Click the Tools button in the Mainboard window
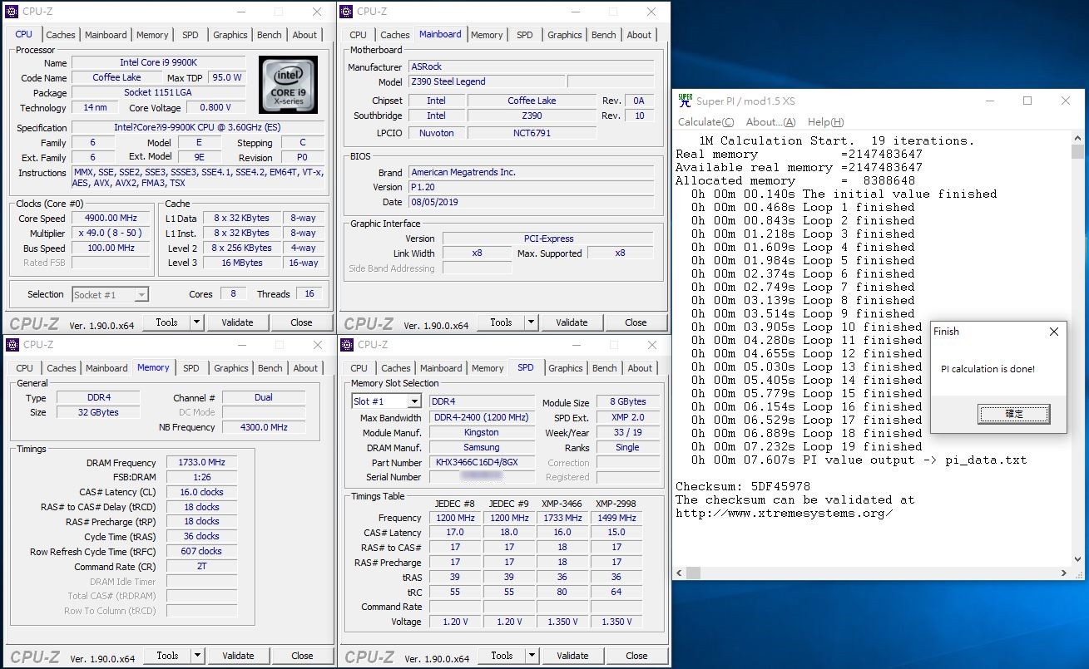Viewport: 1089px width, 669px height. coord(501,322)
